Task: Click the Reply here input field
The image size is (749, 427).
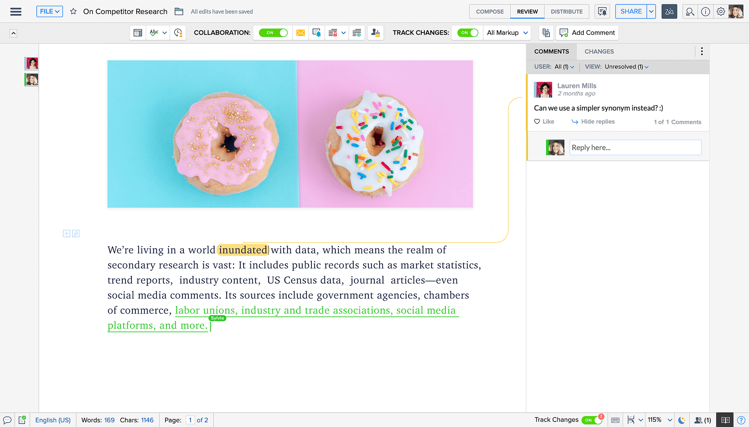Action: (x=635, y=147)
